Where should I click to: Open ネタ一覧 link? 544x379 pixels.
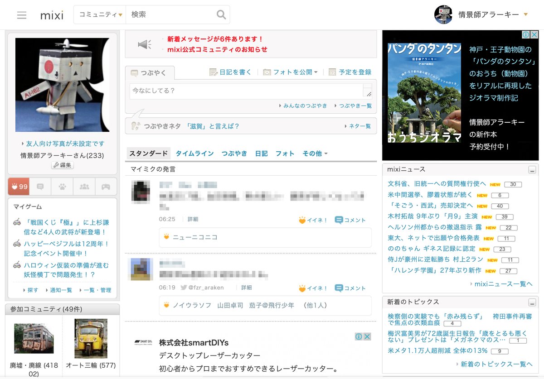(x=360, y=126)
